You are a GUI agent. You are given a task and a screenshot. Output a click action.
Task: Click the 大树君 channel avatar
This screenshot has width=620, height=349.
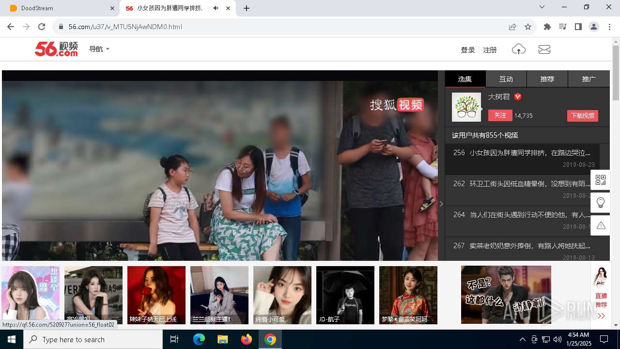pyautogui.click(x=466, y=107)
